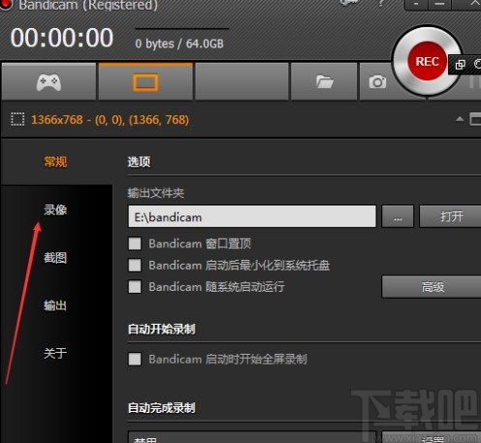Select screen rectangle recording mode

pos(145,81)
